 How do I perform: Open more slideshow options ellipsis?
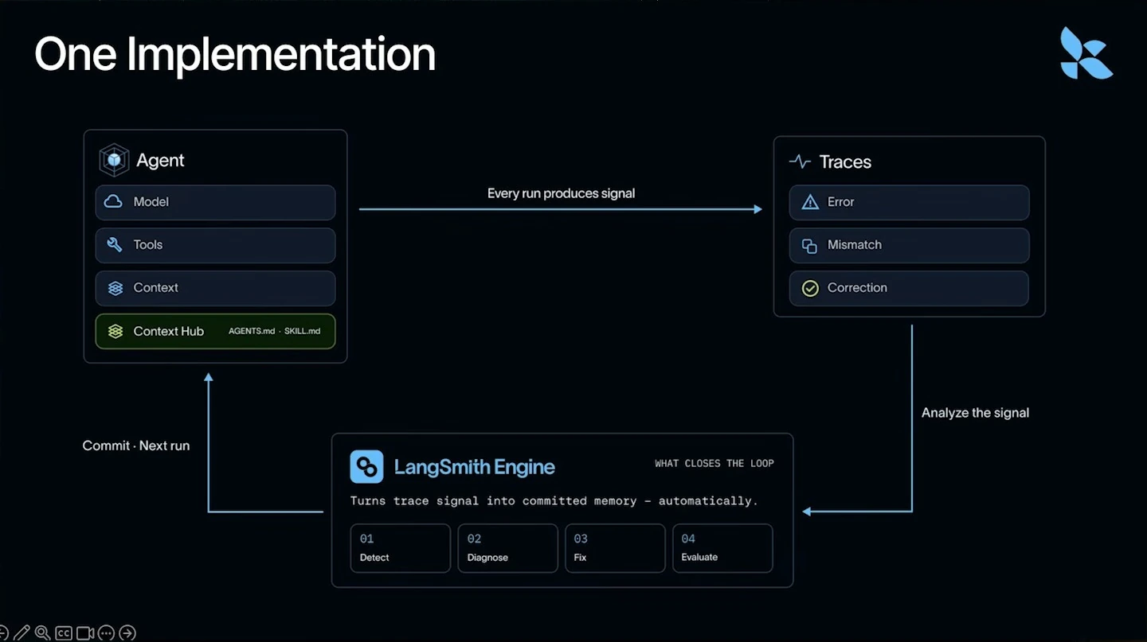point(106,633)
